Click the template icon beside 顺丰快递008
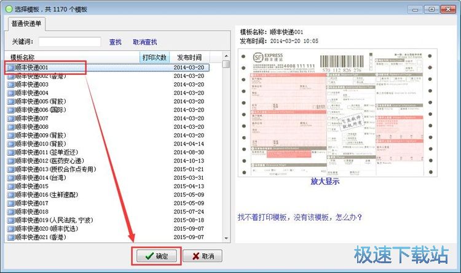The height and width of the screenshot is (273, 461). tap(11, 127)
